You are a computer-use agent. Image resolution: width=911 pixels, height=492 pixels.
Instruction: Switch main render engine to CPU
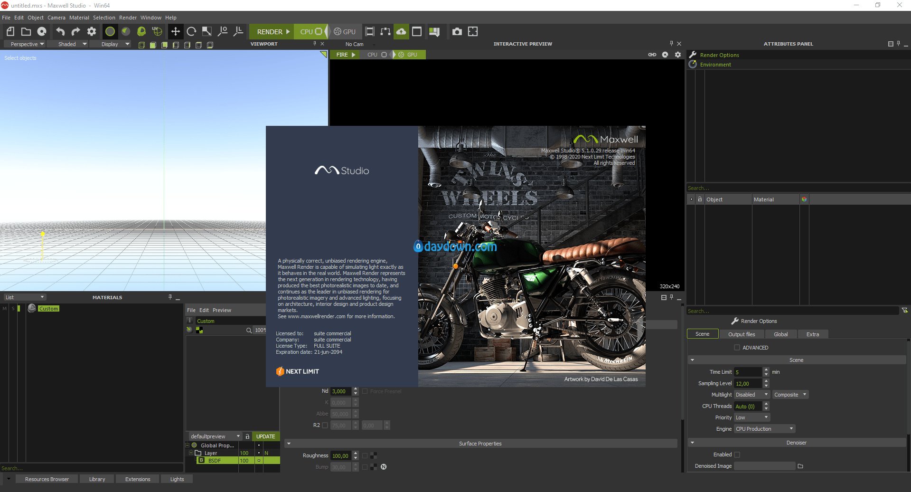click(x=311, y=31)
